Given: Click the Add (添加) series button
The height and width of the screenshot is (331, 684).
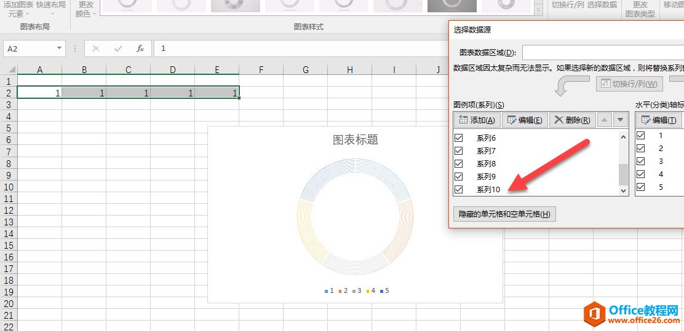Looking at the screenshot, I should pyautogui.click(x=477, y=120).
